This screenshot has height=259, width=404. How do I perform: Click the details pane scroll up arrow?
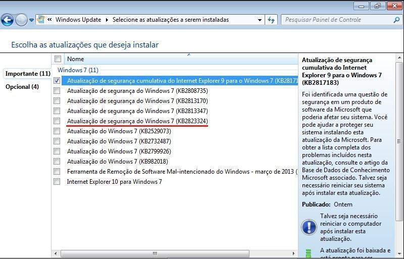click(399, 58)
